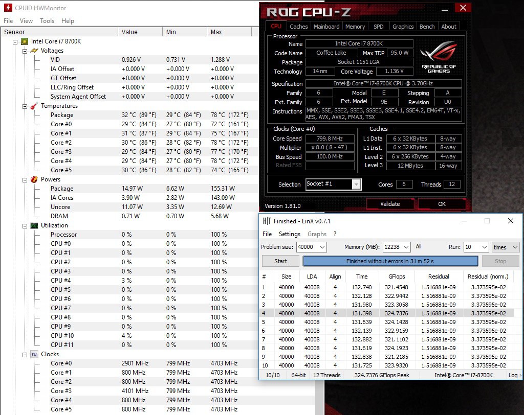
Task: Select the CPU tab in CPU-Z
Action: tap(276, 26)
